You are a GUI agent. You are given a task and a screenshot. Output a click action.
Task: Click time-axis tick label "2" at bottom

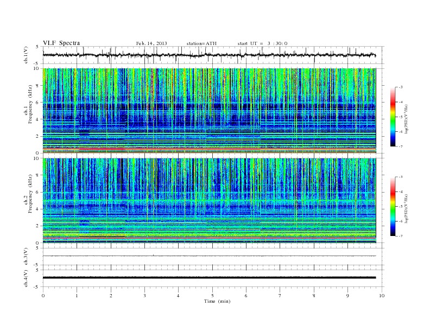(111, 296)
